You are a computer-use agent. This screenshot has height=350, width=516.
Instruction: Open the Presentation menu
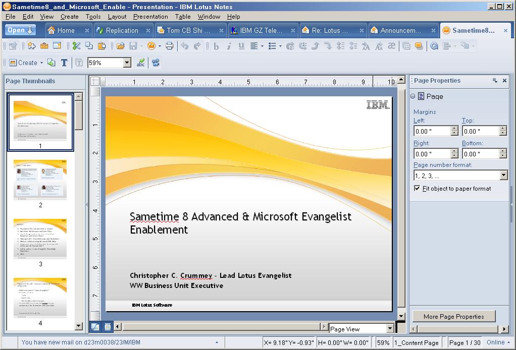pyautogui.click(x=150, y=17)
